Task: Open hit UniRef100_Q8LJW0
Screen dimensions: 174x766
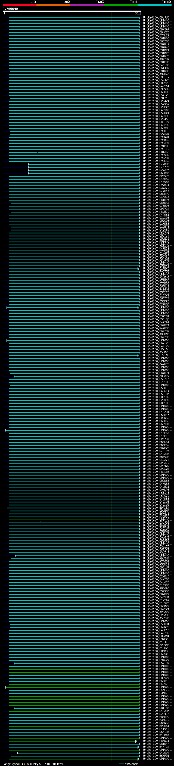Action: [156, 18]
